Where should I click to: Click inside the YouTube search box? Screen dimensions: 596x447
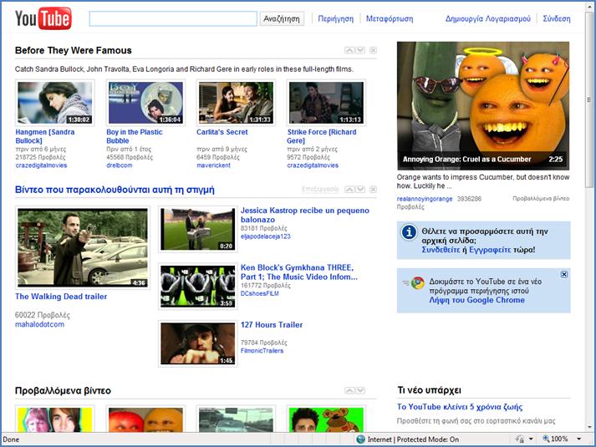pos(173,18)
